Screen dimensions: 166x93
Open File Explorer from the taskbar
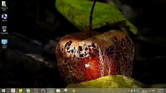tap(58, 91)
